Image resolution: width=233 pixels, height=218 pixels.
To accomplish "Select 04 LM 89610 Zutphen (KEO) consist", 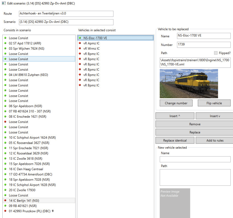I will point(28,75).
